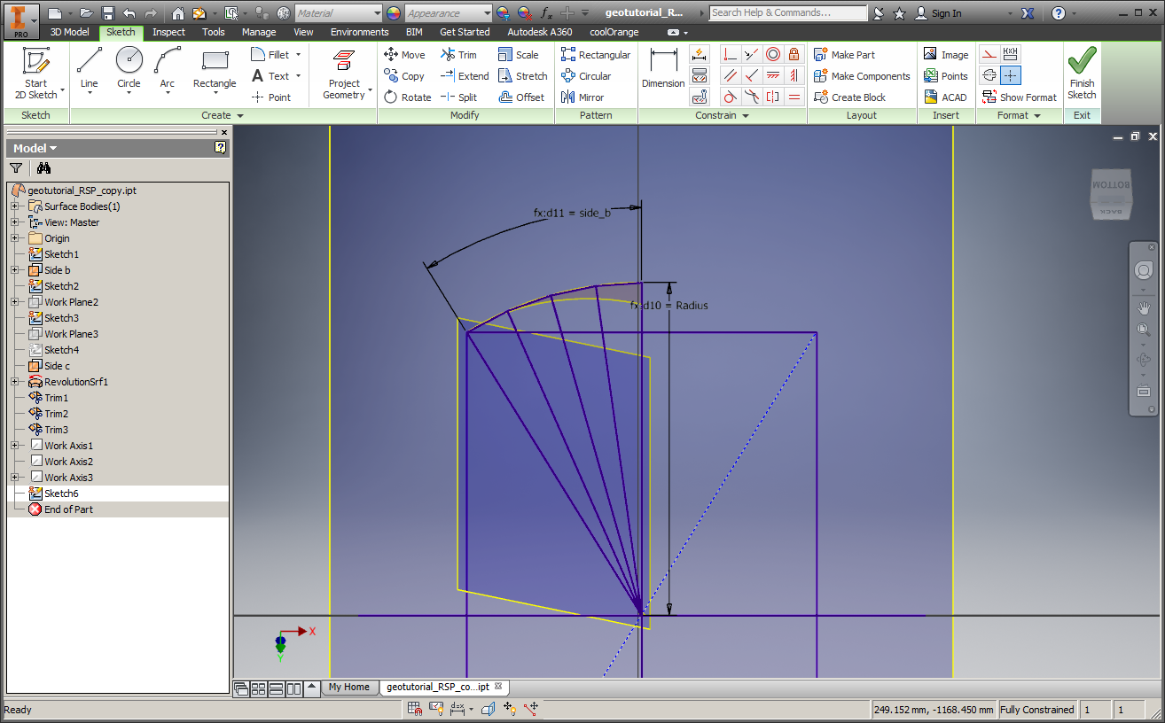This screenshot has height=723, width=1165.
Task: Open the 3D Model ribbon tab
Action: 69,32
